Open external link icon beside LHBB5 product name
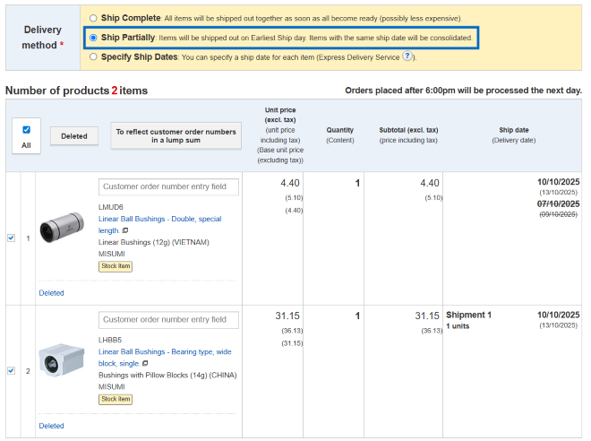591x441 pixels. tap(145, 363)
